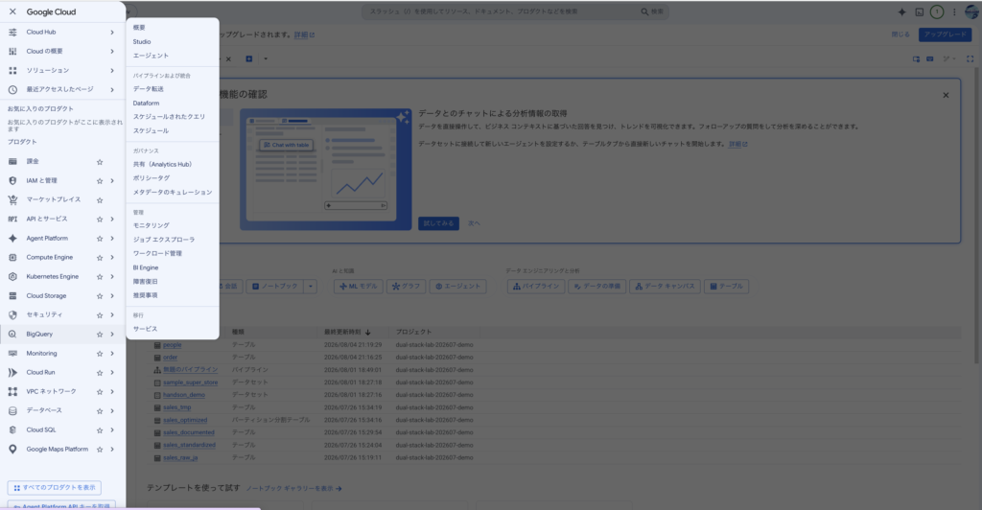
Task: Expand the VPC ネットワーク submenu chevron
Action: 112,392
